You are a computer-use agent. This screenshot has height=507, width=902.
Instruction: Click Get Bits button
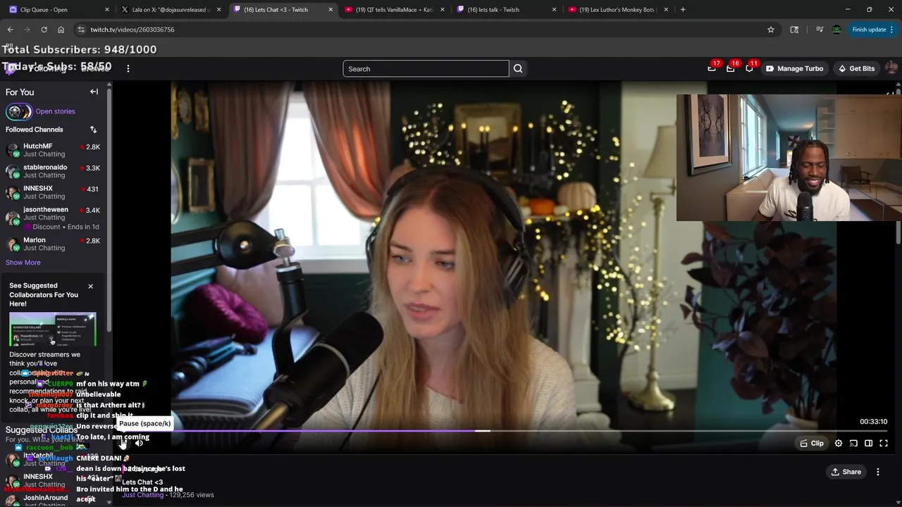click(x=856, y=68)
